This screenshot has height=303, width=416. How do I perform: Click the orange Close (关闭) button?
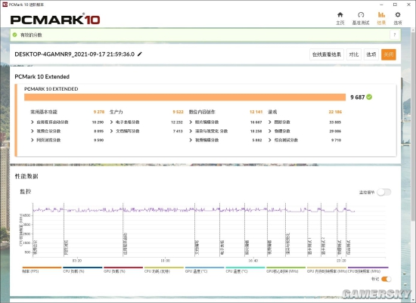tap(389, 54)
